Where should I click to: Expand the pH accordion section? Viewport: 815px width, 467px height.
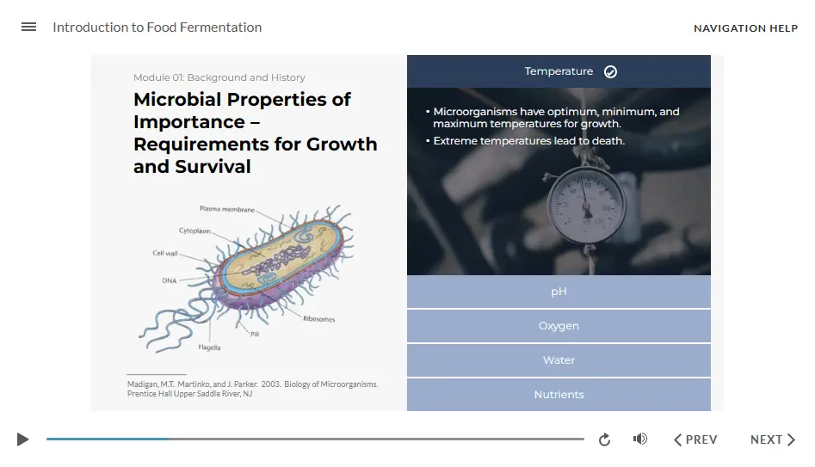[559, 292]
